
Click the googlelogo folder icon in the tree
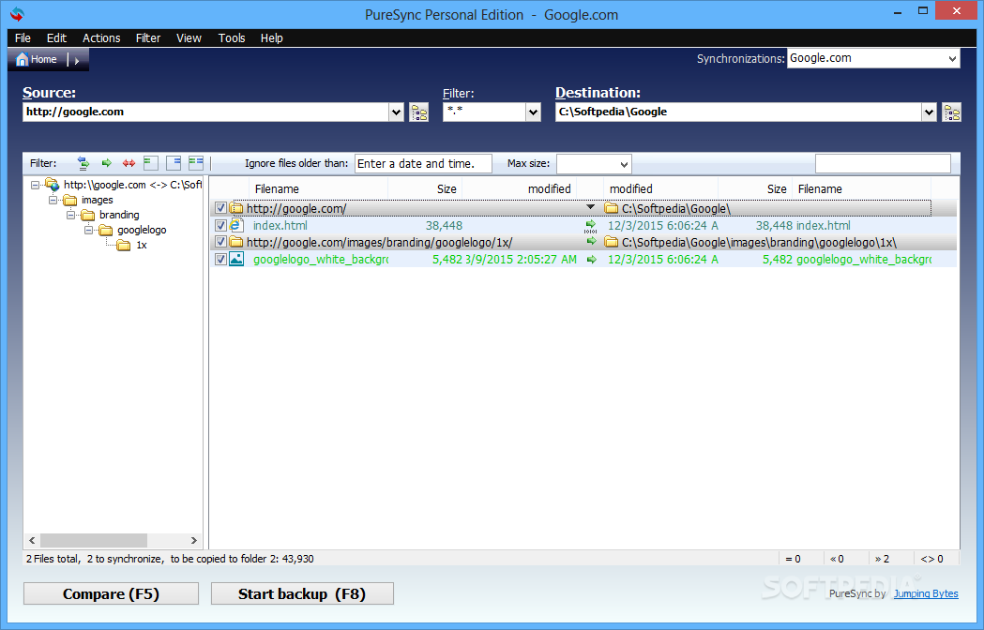(x=106, y=231)
